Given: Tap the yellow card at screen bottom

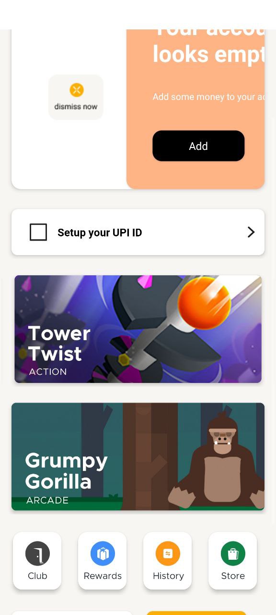Looking at the screenshot, I should click(x=196, y=613).
